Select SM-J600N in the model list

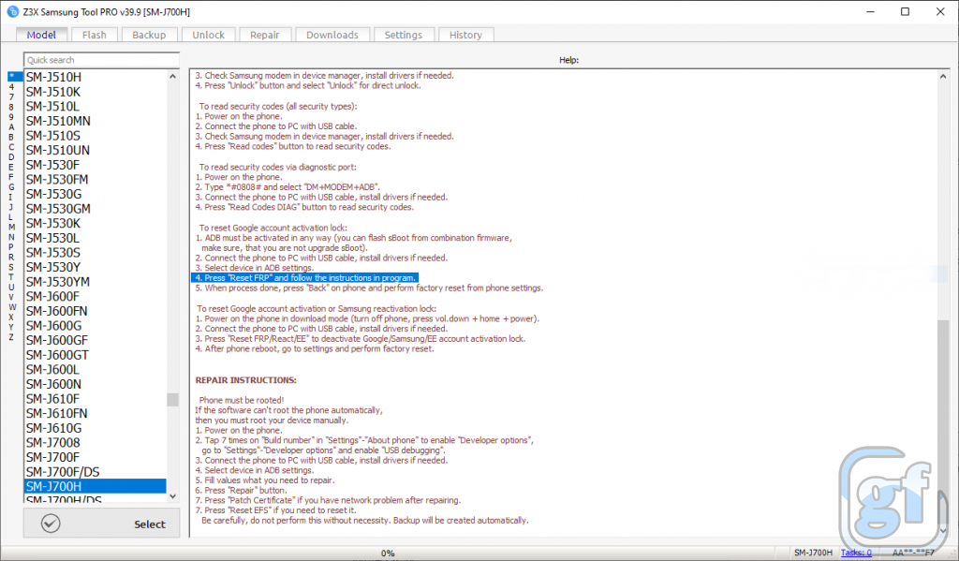(95, 384)
